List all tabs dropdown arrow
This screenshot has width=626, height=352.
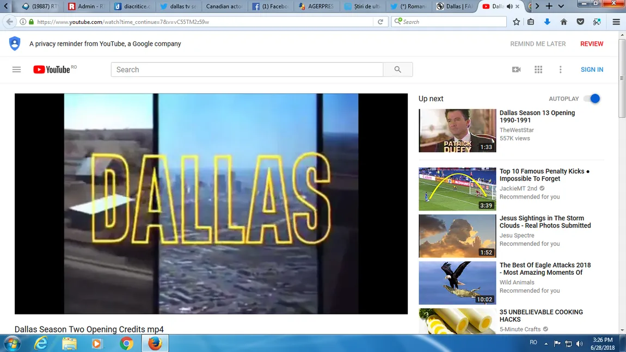[x=561, y=6]
